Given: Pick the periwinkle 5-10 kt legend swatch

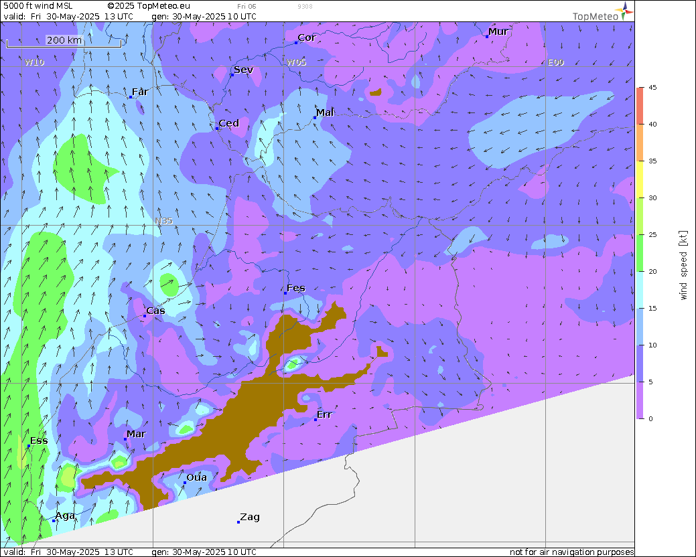Looking at the screenshot, I should click(x=640, y=364).
